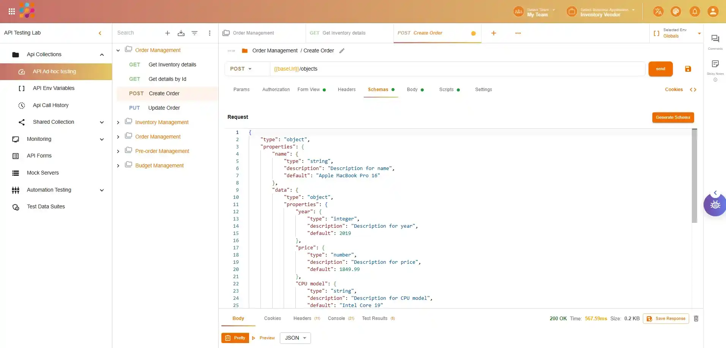
Task: Expand the Inventory Management folder
Action: coord(118,123)
